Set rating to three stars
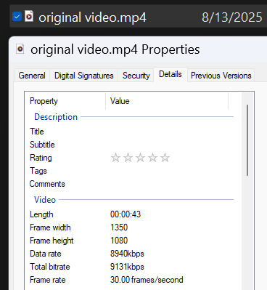 [x=140, y=158]
